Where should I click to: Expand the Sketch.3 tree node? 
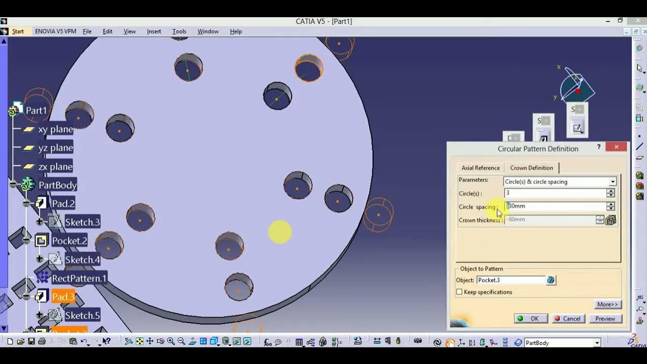[x=39, y=222]
